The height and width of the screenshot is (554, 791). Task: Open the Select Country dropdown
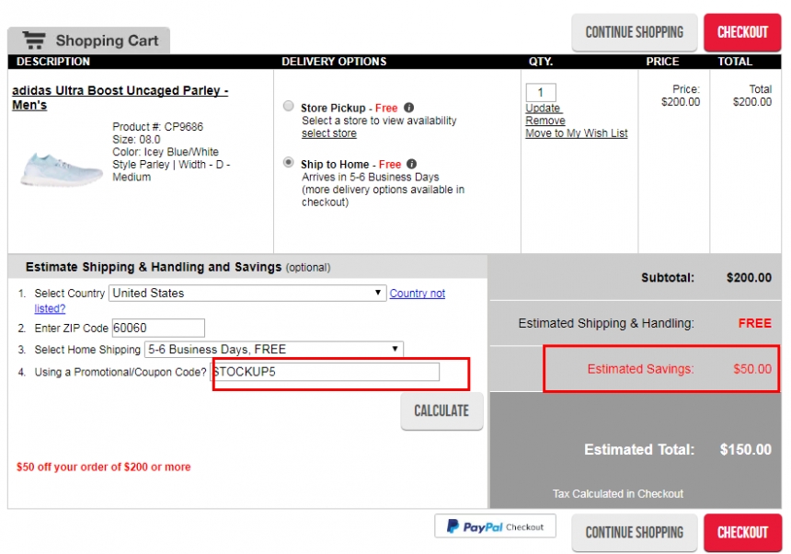247,294
